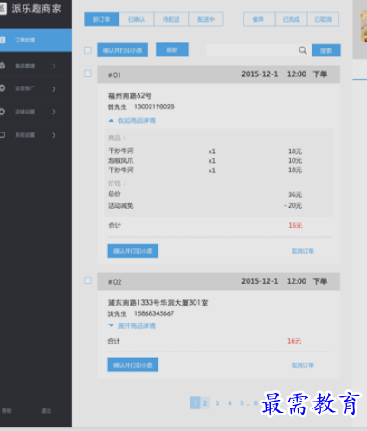367x431 pixels.
Task: Click the address 福州南路62号
Action: point(130,95)
